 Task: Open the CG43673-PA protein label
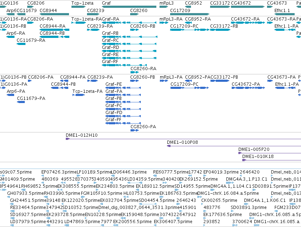pos(282,77)
